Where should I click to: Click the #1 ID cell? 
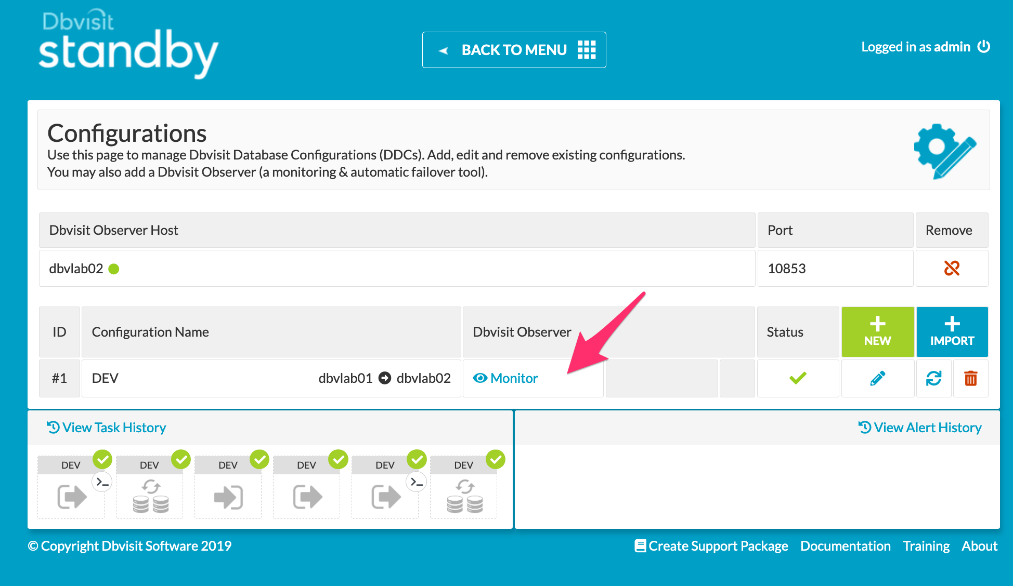[59, 378]
